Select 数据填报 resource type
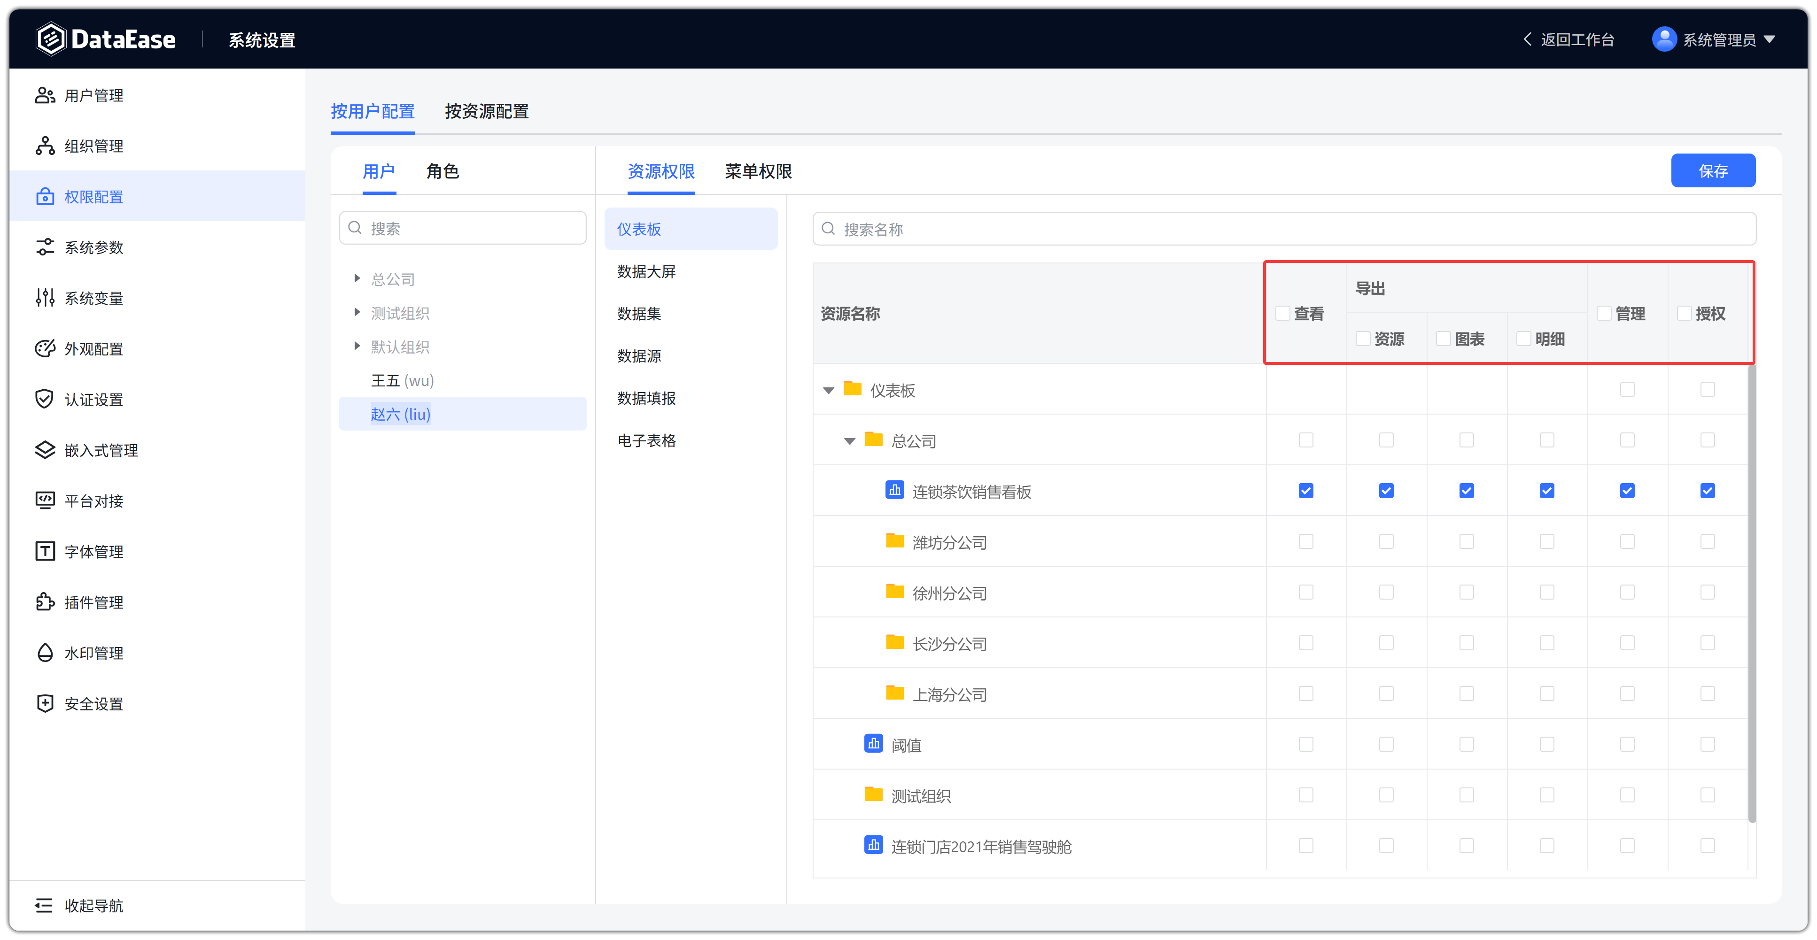 point(691,399)
